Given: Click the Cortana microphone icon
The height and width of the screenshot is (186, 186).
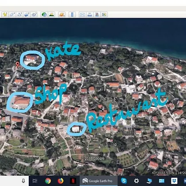Looking at the screenshot, I should click(x=23, y=181).
